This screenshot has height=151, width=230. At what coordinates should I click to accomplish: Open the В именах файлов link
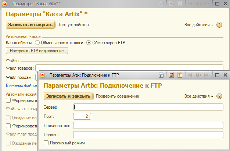(22, 85)
